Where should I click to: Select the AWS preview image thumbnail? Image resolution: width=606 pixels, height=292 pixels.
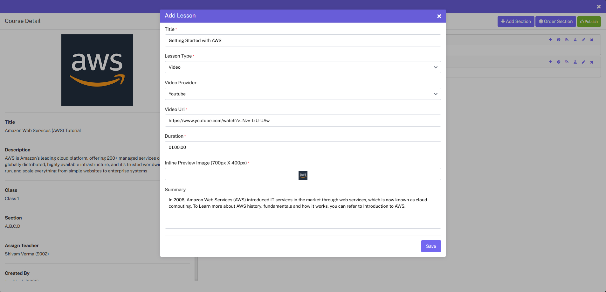303,175
